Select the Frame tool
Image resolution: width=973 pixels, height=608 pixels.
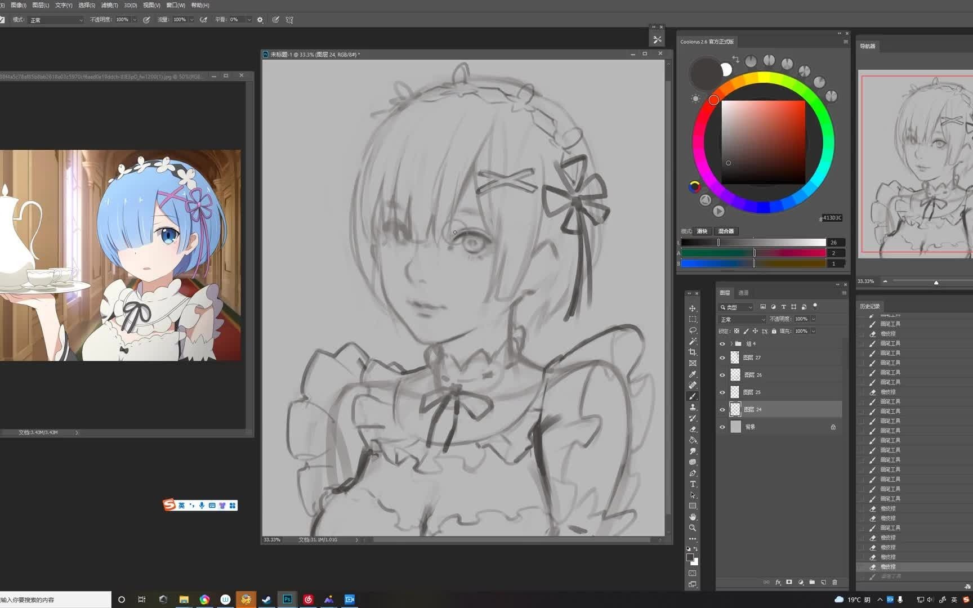(x=693, y=363)
